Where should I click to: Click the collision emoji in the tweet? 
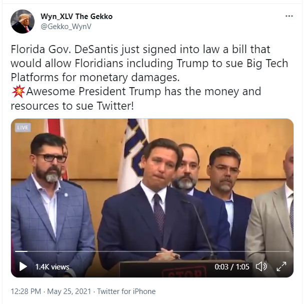19,92
